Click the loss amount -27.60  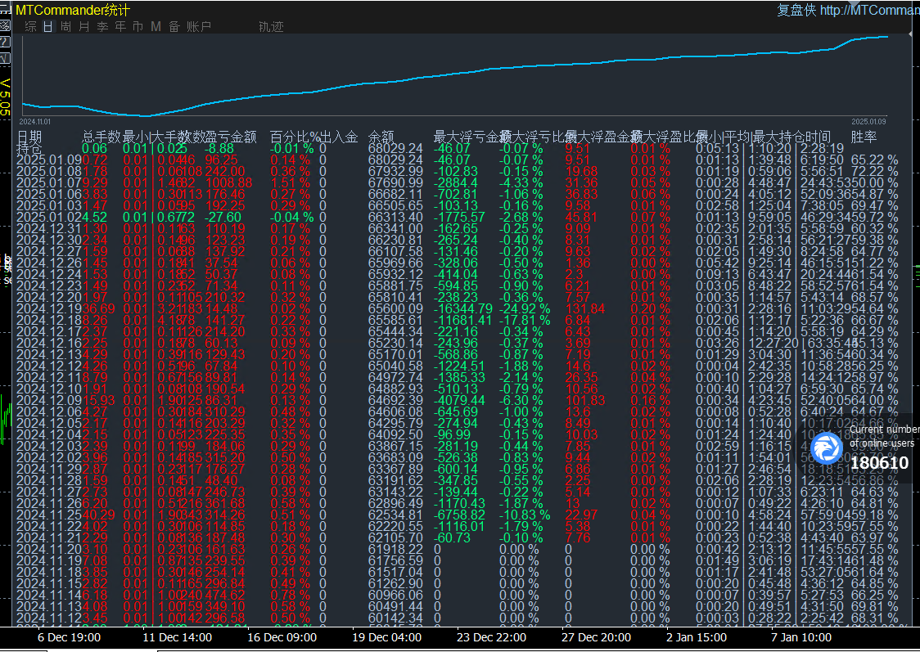click(x=223, y=217)
